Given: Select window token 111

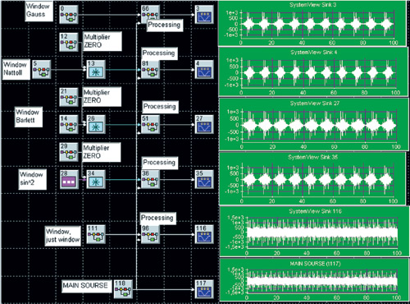Looking at the screenshot, I should (96, 234).
